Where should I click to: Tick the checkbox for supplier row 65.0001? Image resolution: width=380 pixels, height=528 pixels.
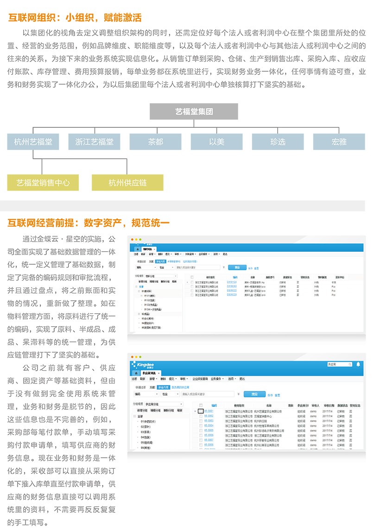point(201,411)
